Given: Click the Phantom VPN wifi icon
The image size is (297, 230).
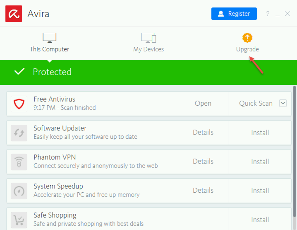Looking at the screenshot, I should 19,161.
